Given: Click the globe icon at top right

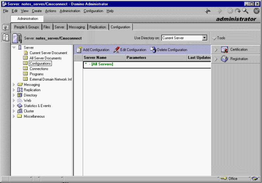Looking at the screenshot, I should coord(257,11).
